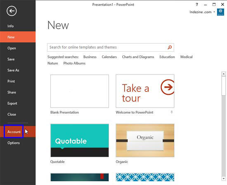The height and width of the screenshot is (185, 227).
Task: Open the Help question mark icon
Action: 197,5
